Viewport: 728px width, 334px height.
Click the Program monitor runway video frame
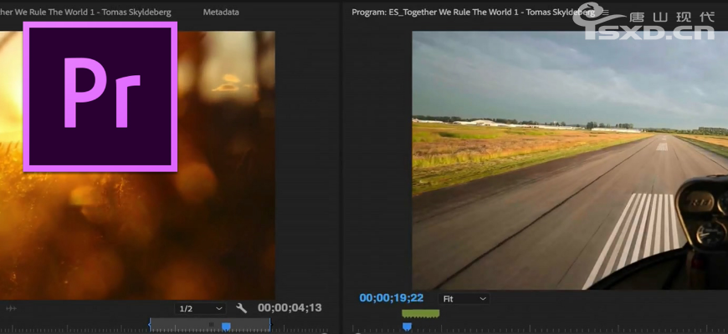[570, 160]
